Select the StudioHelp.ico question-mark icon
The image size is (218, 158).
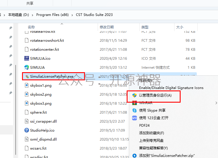coord(27,130)
